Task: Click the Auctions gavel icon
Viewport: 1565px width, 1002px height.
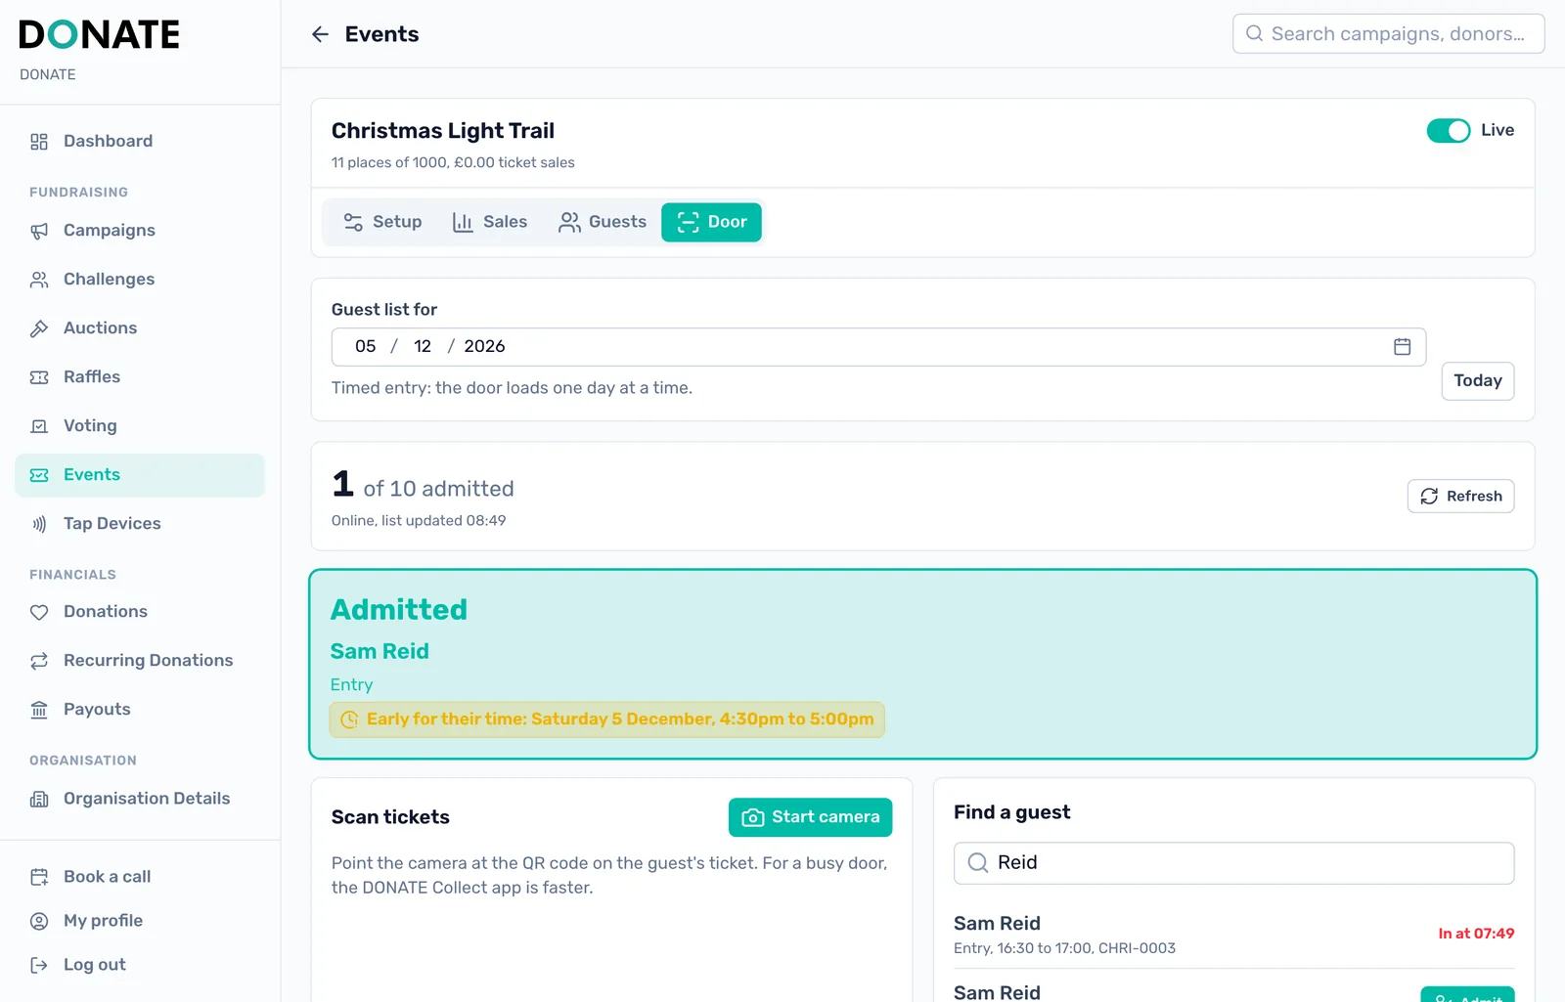Action: (39, 328)
